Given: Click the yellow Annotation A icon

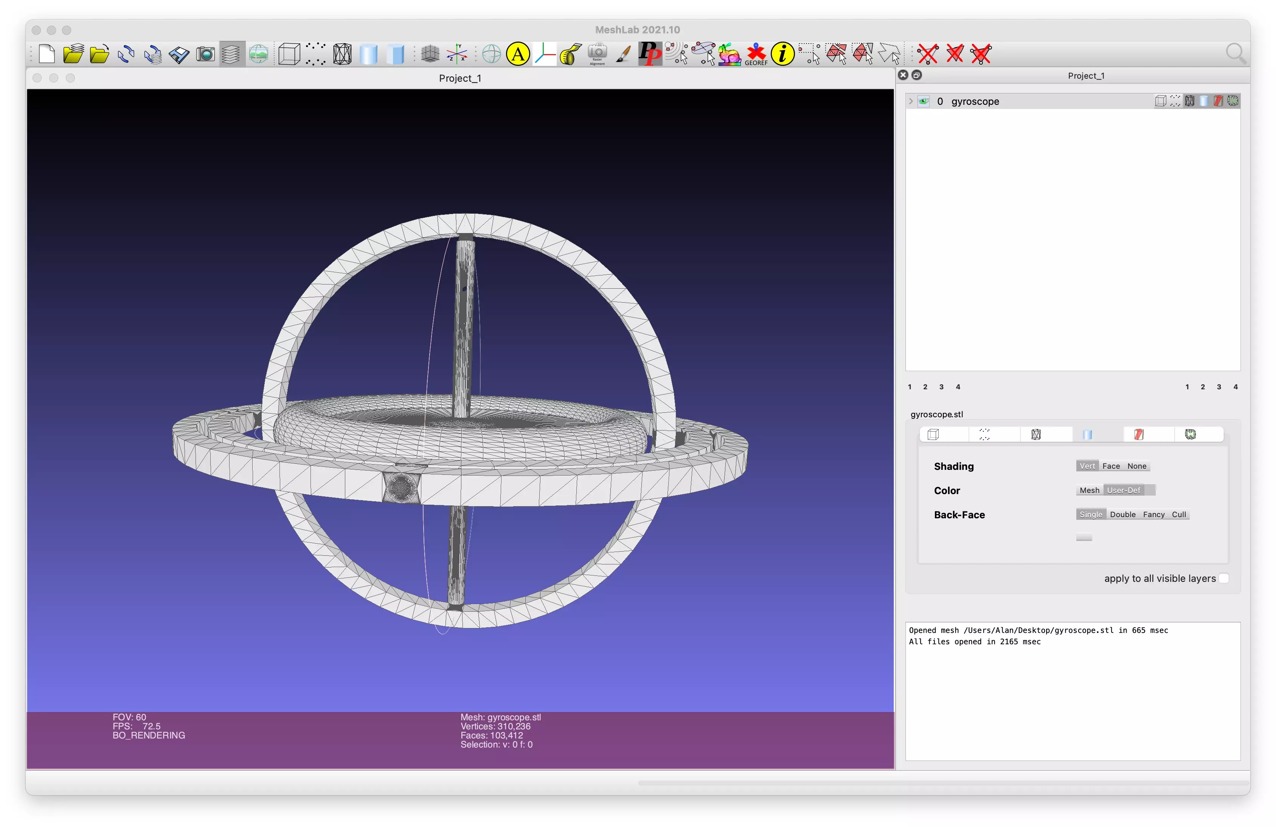Looking at the screenshot, I should (x=518, y=54).
